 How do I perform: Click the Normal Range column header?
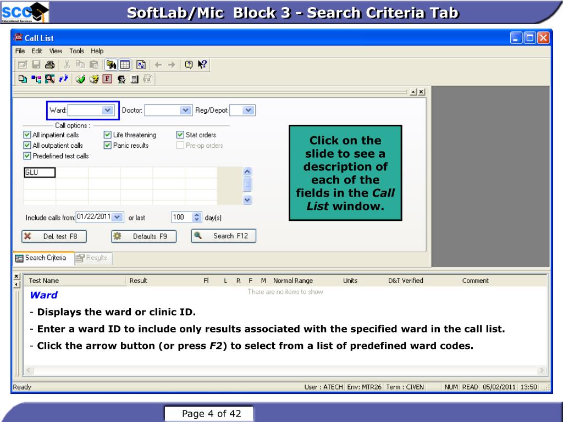[293, 281]
